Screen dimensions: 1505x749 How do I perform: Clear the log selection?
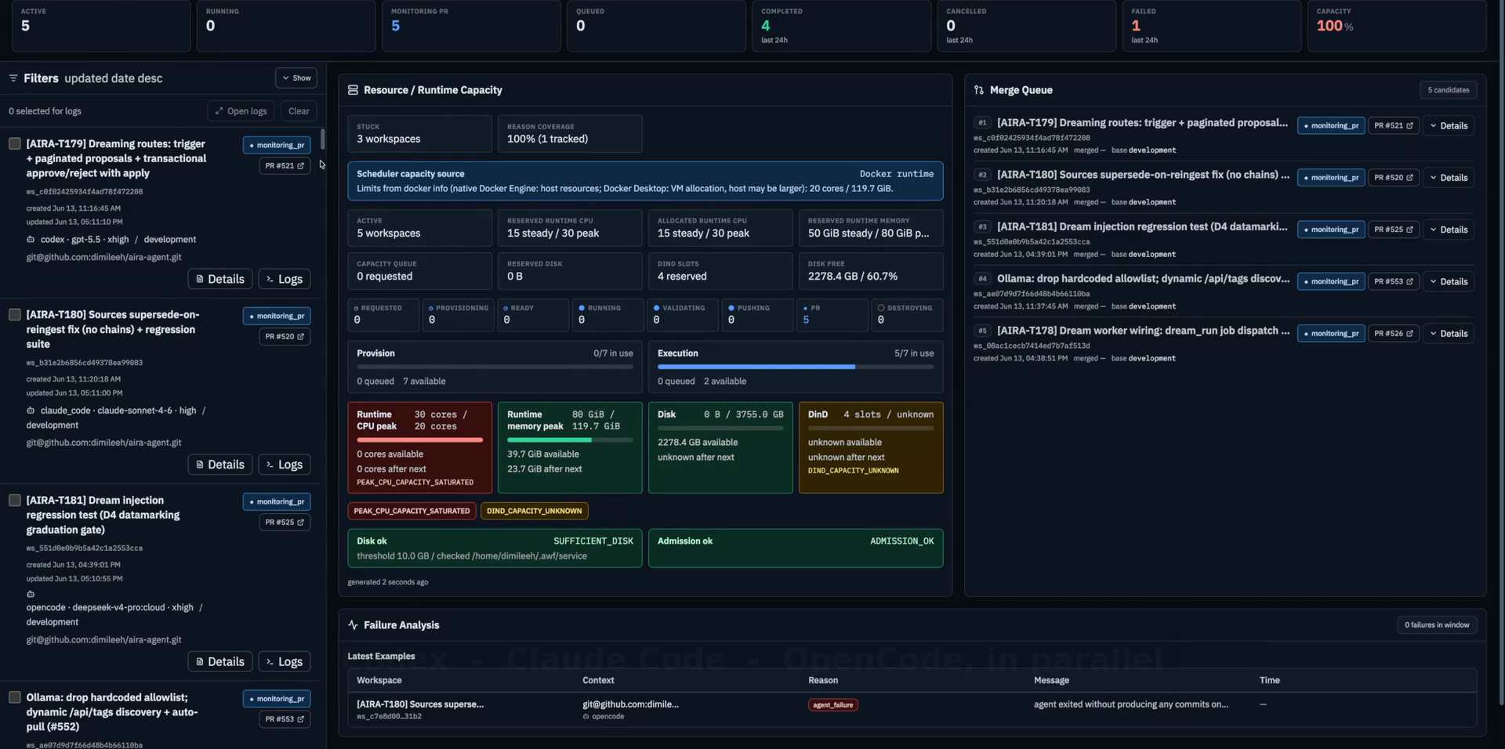pos(299,111)
